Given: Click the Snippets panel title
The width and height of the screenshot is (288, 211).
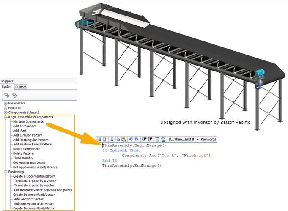Looking at the screenshot, I should tap(7, 81).
